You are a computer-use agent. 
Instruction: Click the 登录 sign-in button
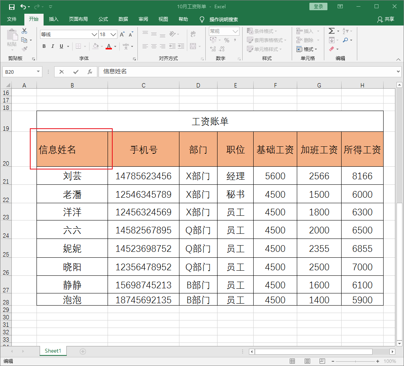(x=318, y=6)
